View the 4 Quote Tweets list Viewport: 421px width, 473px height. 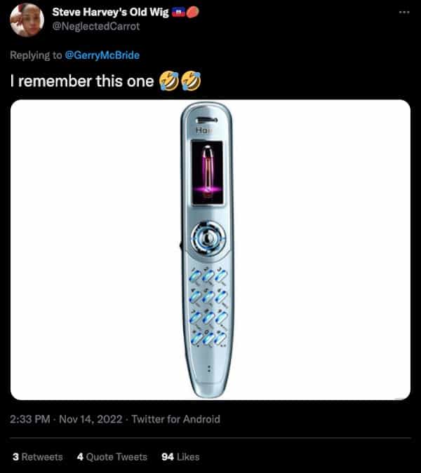[x=112, y=457]
